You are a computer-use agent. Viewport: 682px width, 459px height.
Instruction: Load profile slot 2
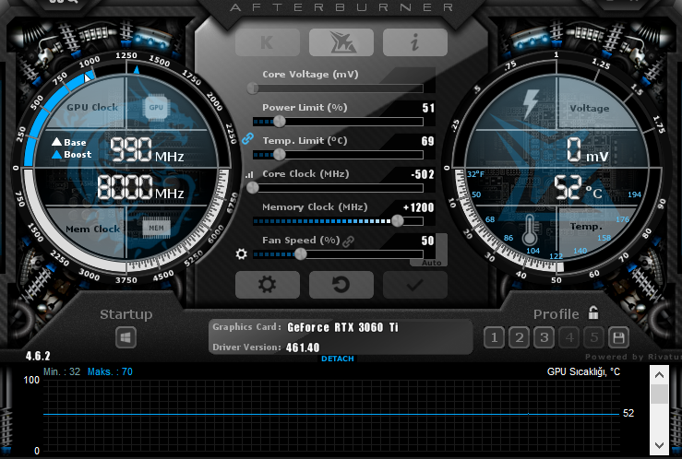tap(519, 337)
